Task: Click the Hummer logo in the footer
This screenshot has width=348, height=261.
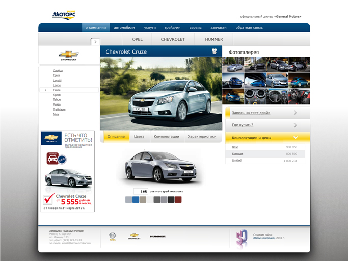Action: pos(157,237)
